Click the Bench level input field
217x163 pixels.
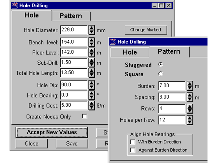coord(74,42)
